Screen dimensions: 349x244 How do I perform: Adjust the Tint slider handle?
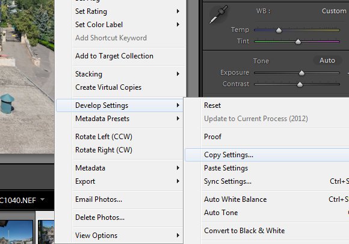[x=298, y=42]
